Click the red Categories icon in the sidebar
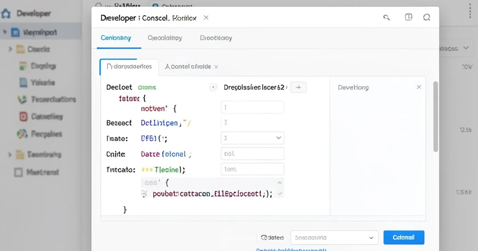Screen dimensions: 478x251 [22, 116]
